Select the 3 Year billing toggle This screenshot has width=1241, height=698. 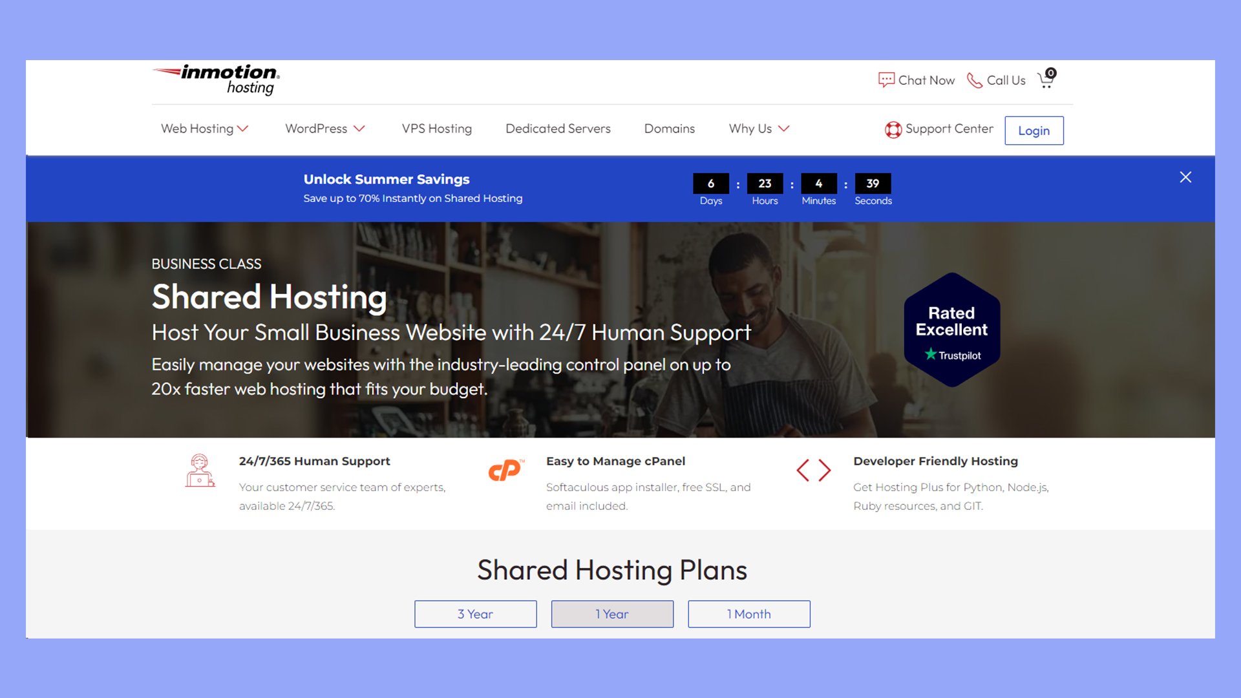476,613
